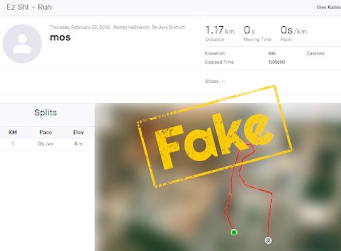Open the Ez Shl – Run header
Viewport: 341px width, 251px height.
(x=29, y=7)
